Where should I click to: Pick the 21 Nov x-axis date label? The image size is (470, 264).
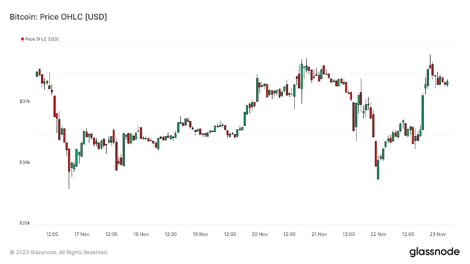point(319,234)
